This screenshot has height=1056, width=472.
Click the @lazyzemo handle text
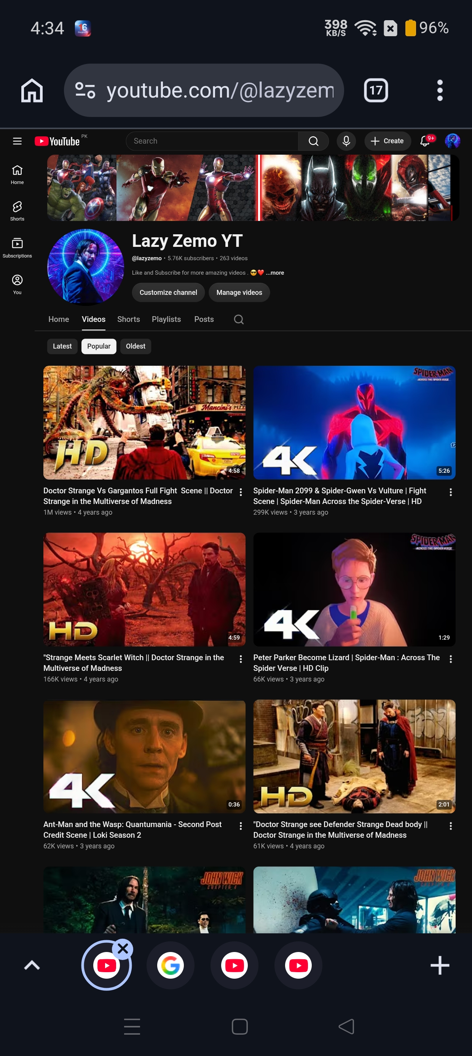[x=147, y=258]
